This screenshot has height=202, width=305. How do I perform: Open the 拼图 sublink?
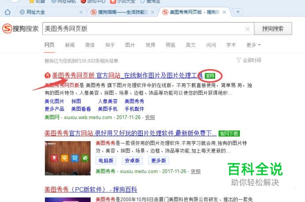(x=76, y=101)
